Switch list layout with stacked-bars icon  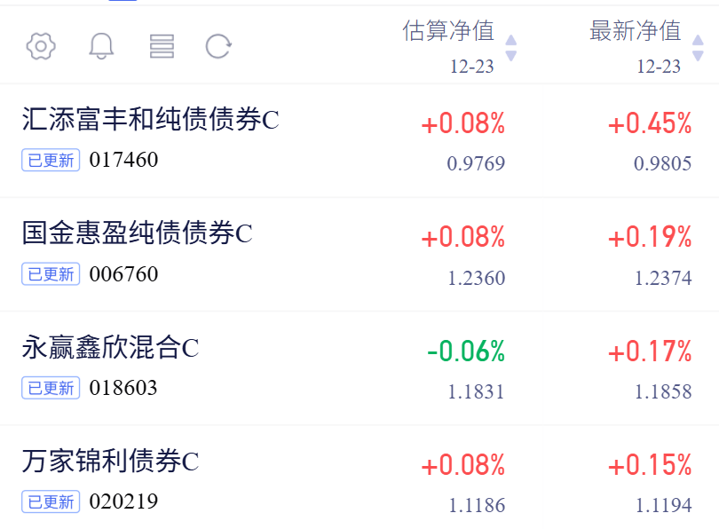pyautogui.click(x=162, y=46)
